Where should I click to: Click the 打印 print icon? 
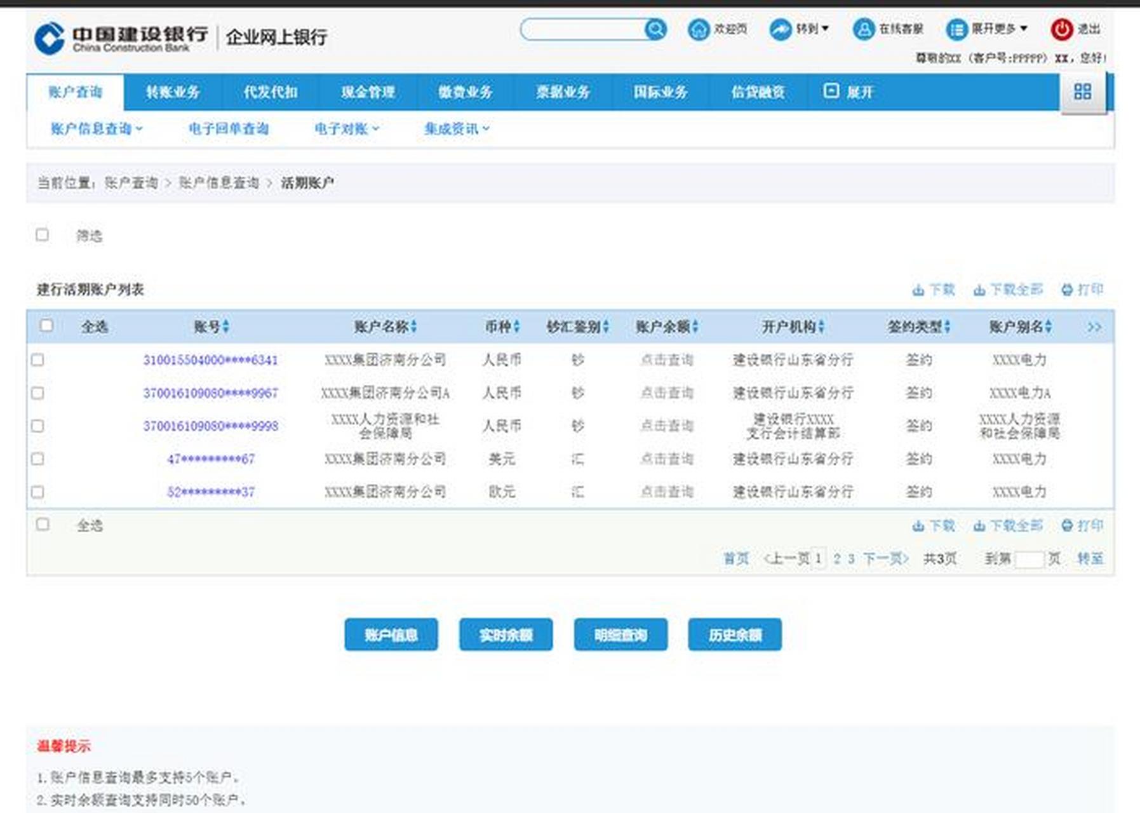[1066, 290]
